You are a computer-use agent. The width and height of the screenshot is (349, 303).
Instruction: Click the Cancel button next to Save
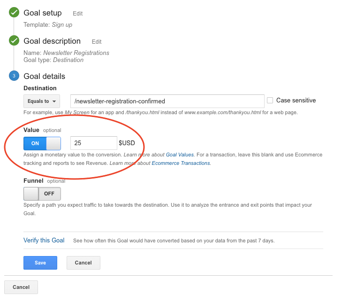click(83, 263)
